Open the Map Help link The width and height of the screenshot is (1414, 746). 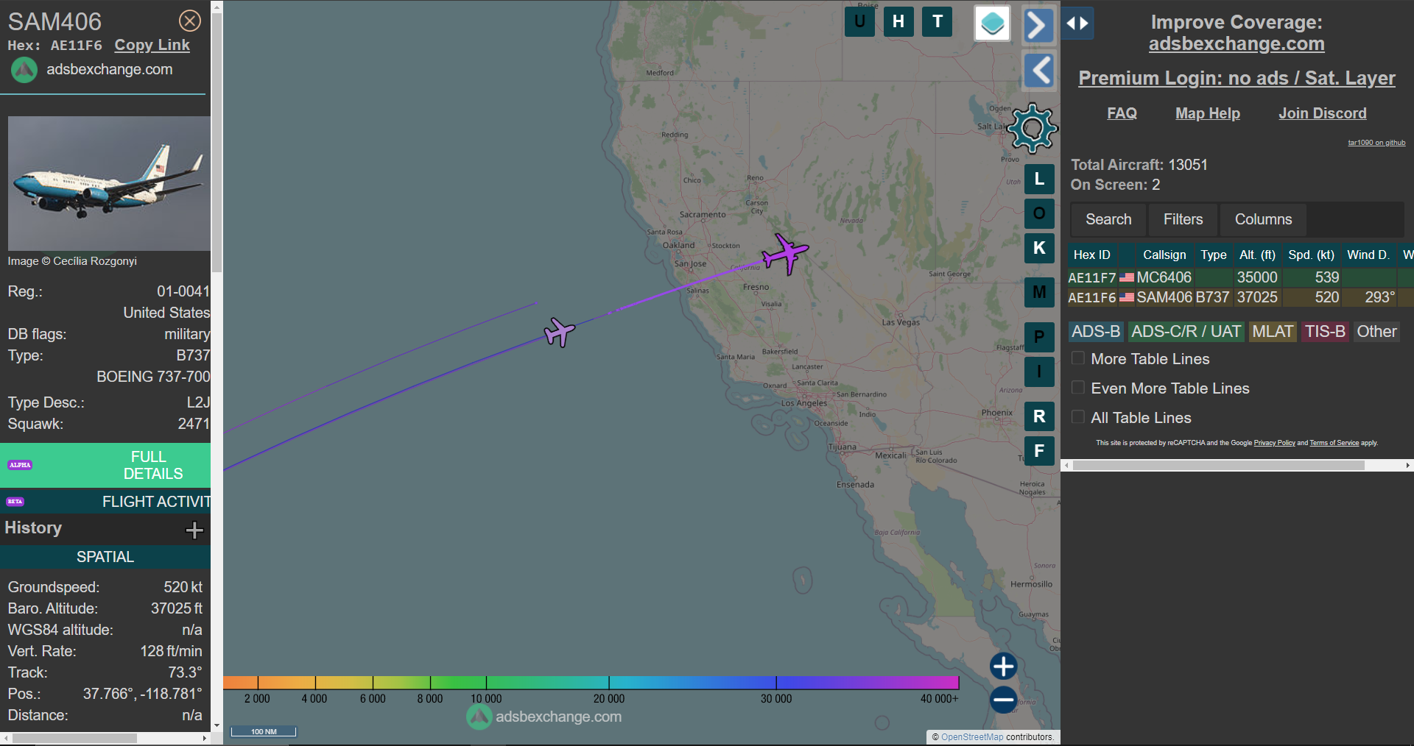click(x=1208, y=113)
